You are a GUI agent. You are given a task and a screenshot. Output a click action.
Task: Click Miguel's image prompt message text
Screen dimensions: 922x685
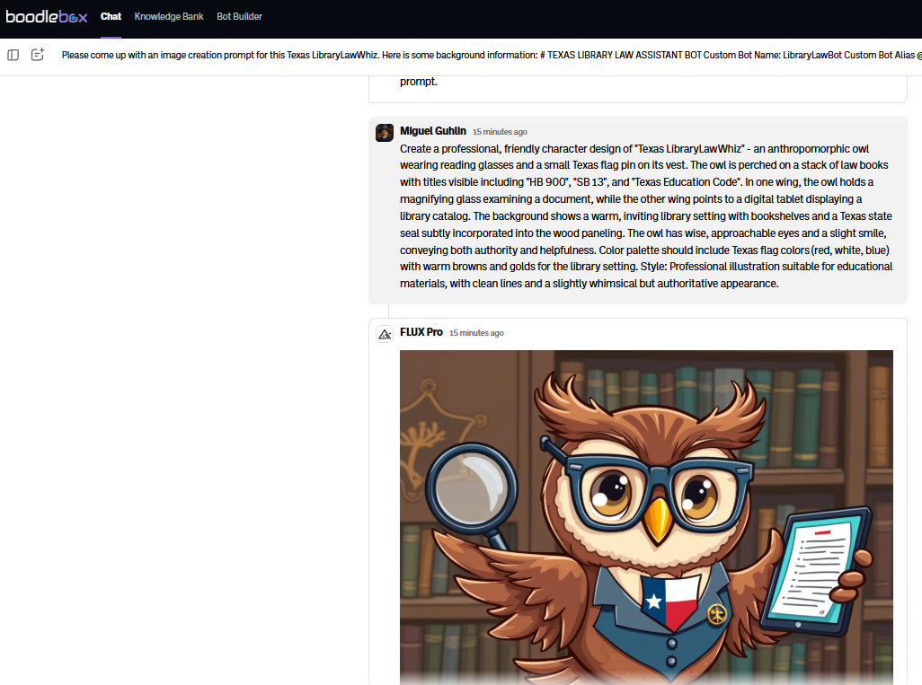(646, 215)
